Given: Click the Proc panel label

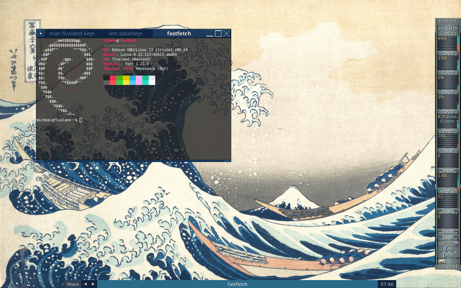Looking at the screenshot, I should click(448, 131).
